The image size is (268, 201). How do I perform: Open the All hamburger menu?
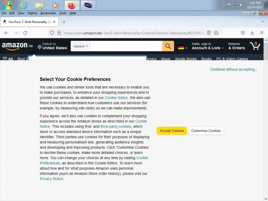pos(8,59)
